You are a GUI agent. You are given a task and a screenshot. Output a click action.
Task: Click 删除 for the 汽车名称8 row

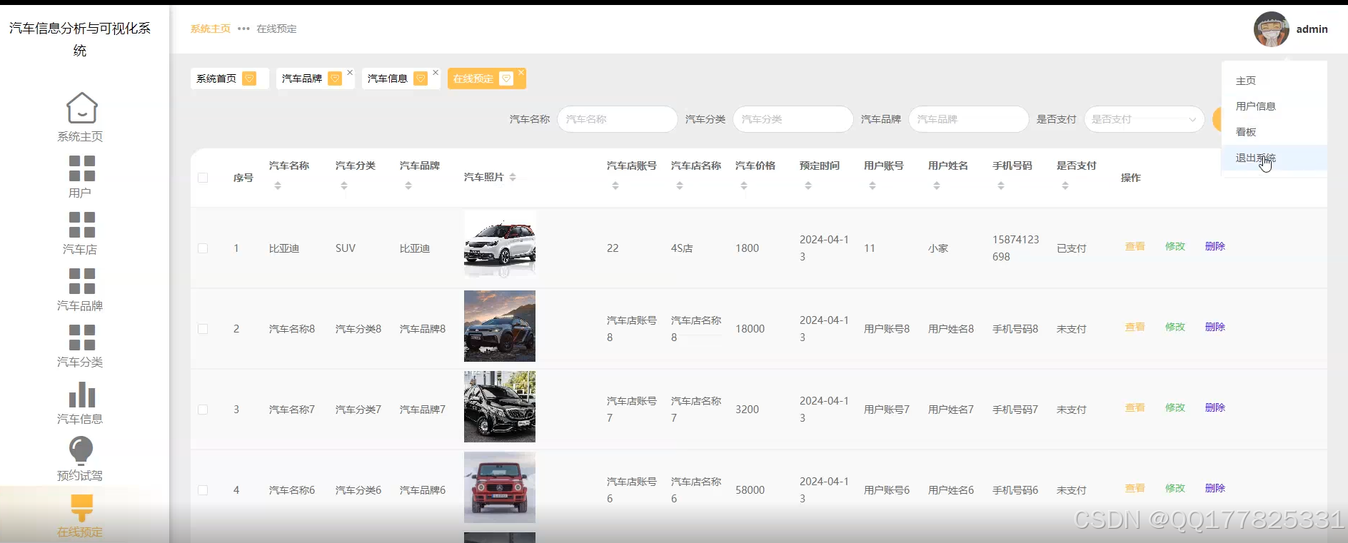(x=1215, y=327)
